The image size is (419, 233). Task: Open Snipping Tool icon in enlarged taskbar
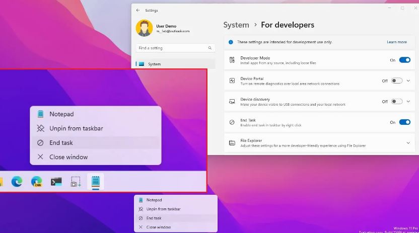(x=76, y=182)
